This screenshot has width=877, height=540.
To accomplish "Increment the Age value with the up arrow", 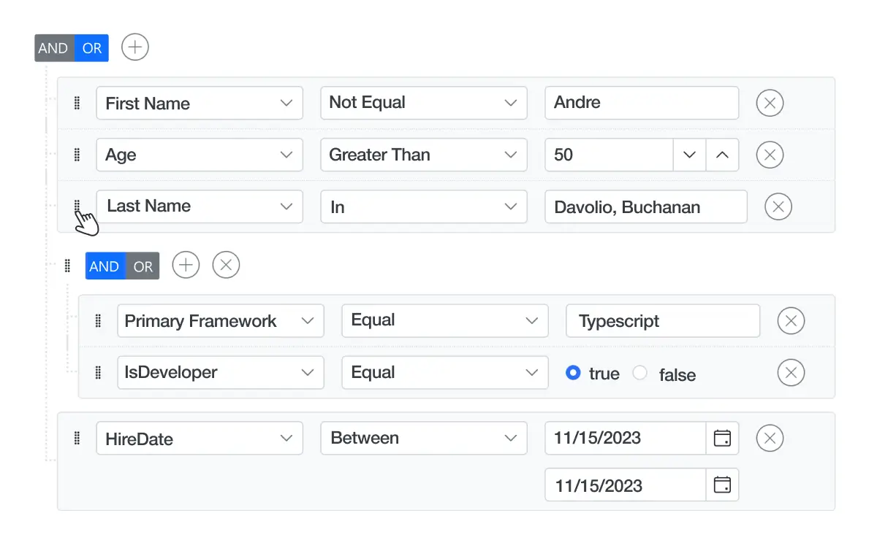I will pos(722,155).
